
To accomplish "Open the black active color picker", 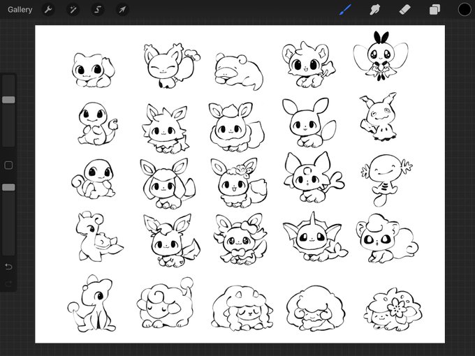I will (x=465, y=9).
